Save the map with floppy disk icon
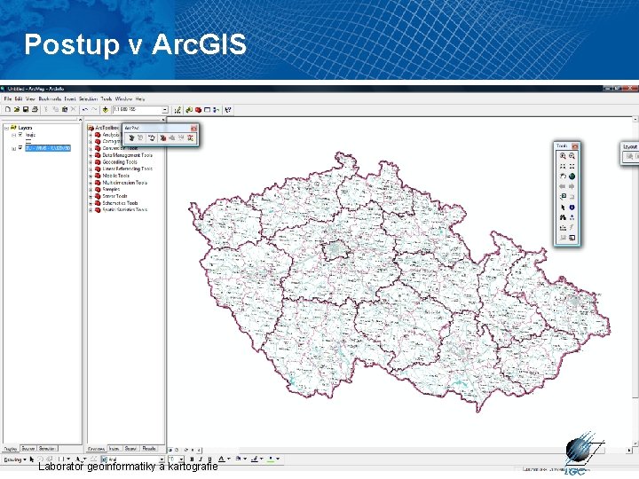Image resolution: width=639 pixels, height=479 pixels. [26, 110]
